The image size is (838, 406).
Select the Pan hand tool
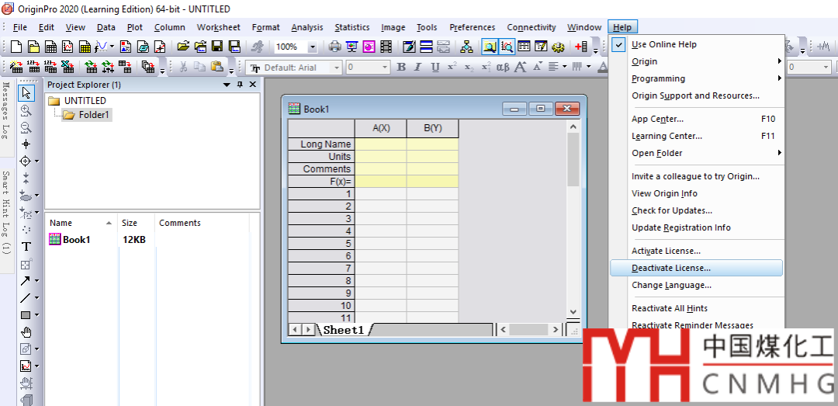click(x=26, y=332)
